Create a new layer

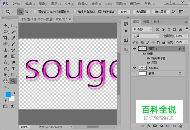point(174,126)
